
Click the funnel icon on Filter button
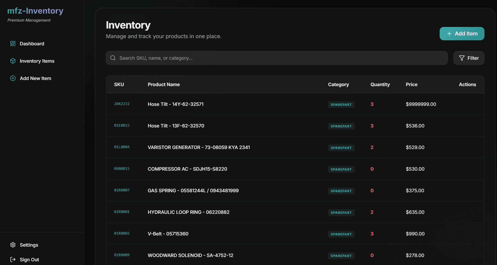[x=462, y=58]
